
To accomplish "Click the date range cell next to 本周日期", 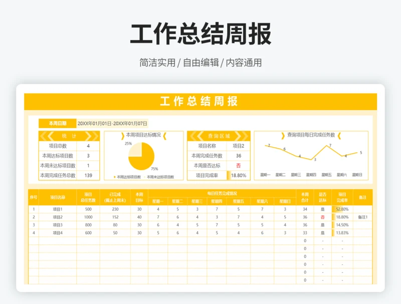I will 112,123.
